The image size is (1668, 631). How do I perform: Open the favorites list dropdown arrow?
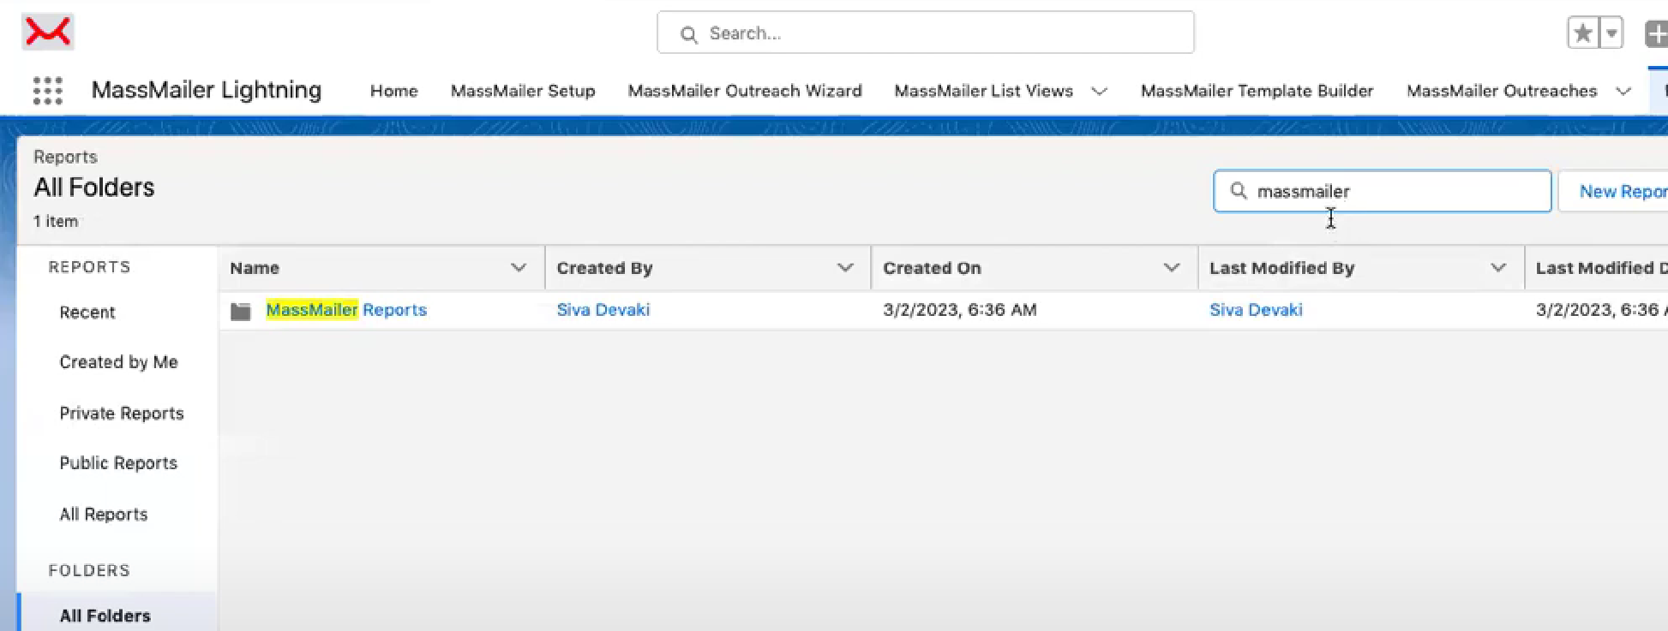pos(1611,33)
